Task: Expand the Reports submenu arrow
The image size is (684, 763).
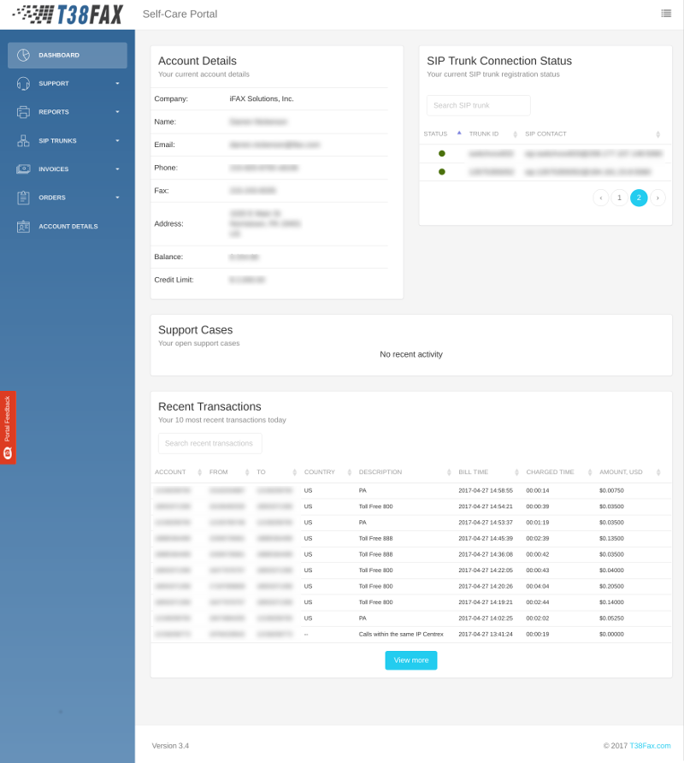Action: [117, 112]
